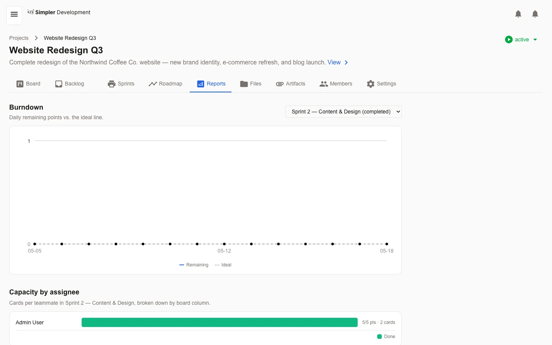552x345 pixels.
Task: Click the Members people icon
Action: point(324,84)
